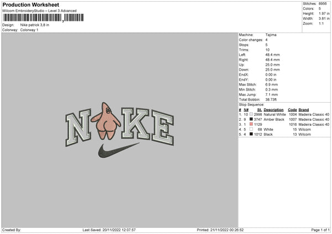Click the 'Production Worksheet' title
The height and width of the screenshot is (234, 332).
(30, 4)
